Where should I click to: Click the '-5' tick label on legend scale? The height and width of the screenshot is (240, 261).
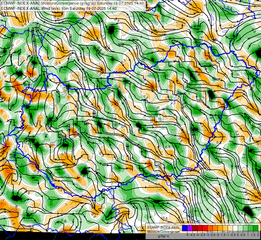pos(187,235)
